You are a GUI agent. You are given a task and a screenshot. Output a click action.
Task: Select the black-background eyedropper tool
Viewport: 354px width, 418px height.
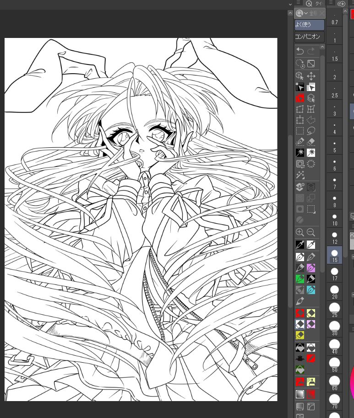pyautogui.click(x=300, y=245)
